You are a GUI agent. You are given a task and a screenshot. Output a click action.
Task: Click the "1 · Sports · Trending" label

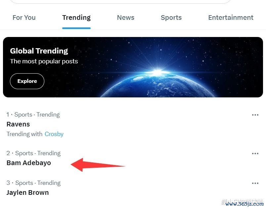click(33, 115)
